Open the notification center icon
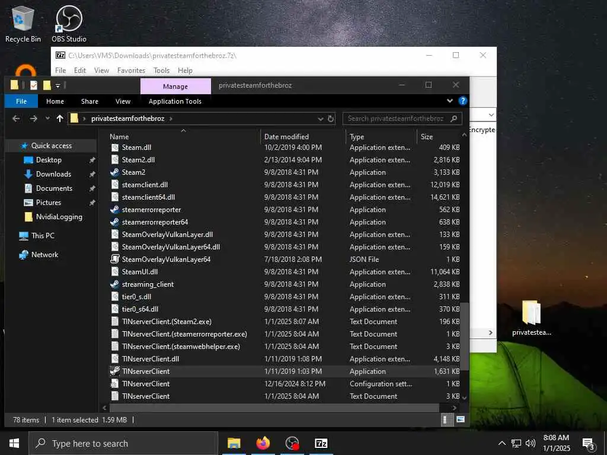The image size is (607, 455). pos(588,444)
